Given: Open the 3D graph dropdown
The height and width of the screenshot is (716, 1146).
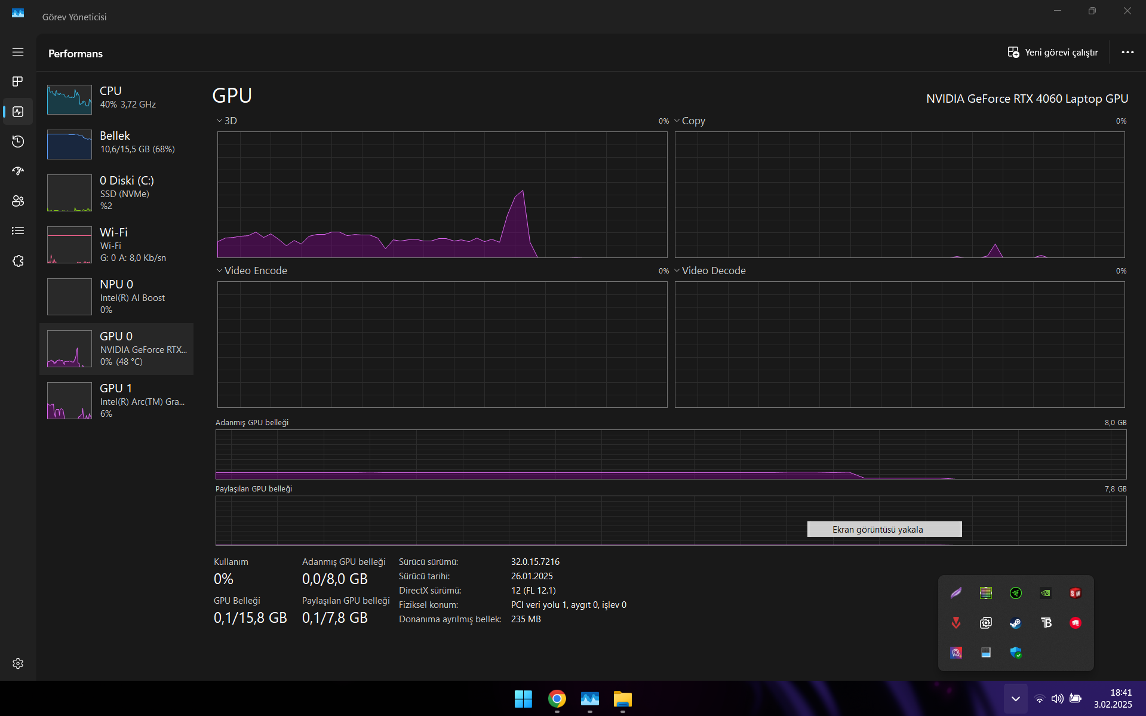Looking at the screenshot, I should [227, 121].
